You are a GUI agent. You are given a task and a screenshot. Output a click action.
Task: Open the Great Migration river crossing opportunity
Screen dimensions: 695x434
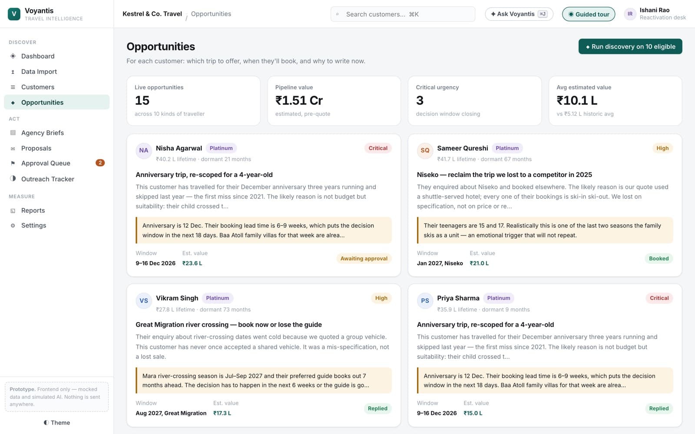click(x=228, y=325)
